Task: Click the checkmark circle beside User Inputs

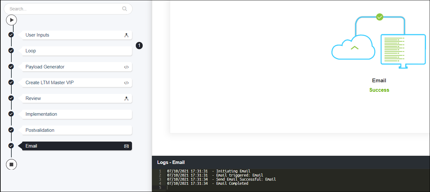Action: click(x=11, y=35)
